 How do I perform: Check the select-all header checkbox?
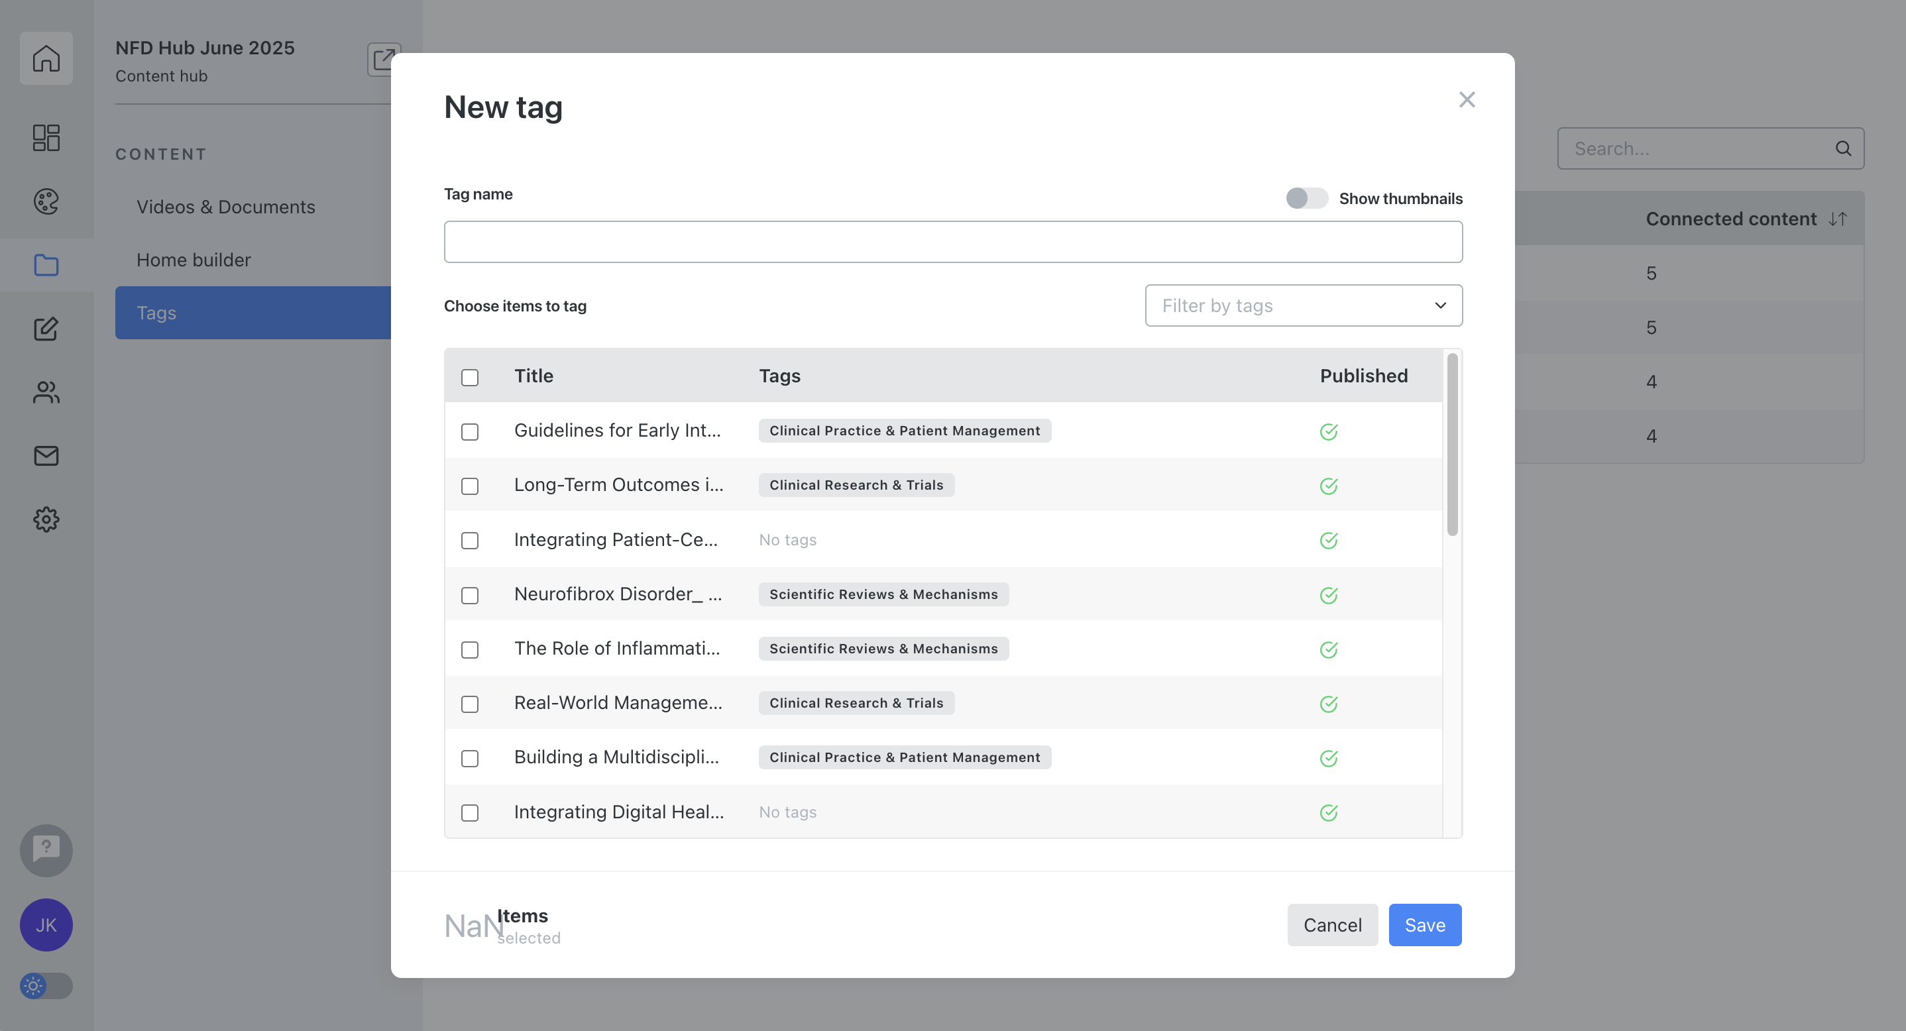point(470,377)
